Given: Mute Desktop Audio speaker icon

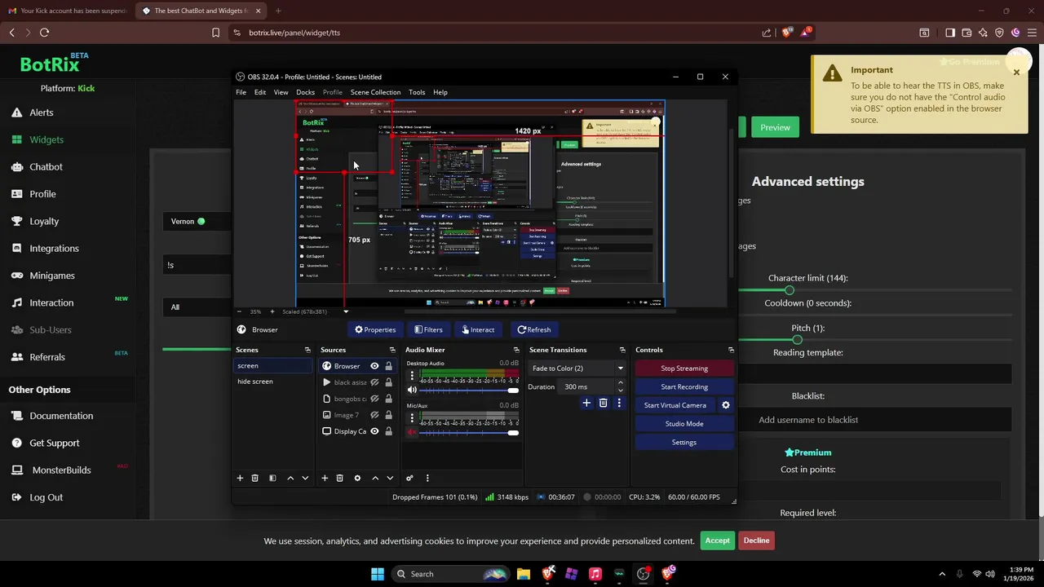Looking at the screenshot, I should [412, 391].
